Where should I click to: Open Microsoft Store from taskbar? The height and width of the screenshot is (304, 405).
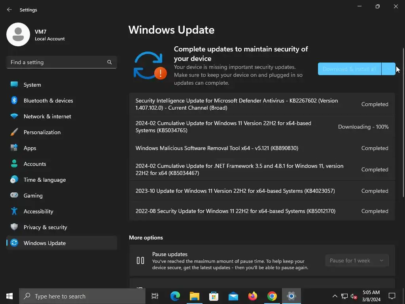pos(214,296)
